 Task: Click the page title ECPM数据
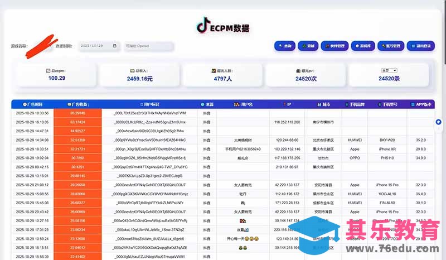[x=230, y=28]
